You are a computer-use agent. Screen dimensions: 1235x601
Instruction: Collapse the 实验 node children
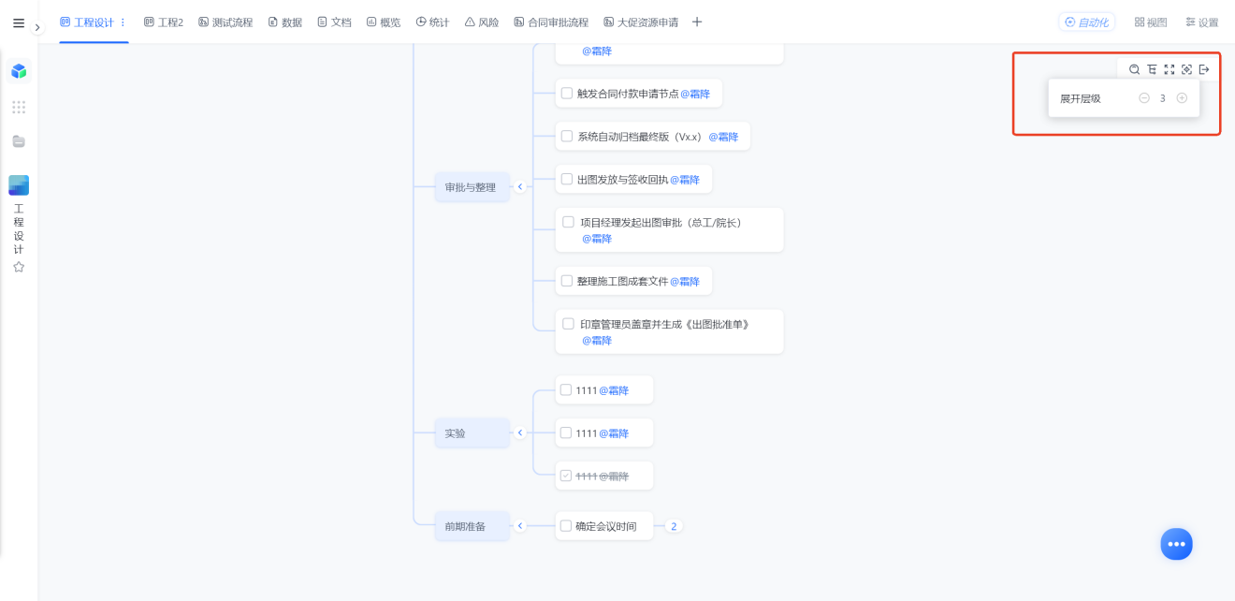[520, 433]
